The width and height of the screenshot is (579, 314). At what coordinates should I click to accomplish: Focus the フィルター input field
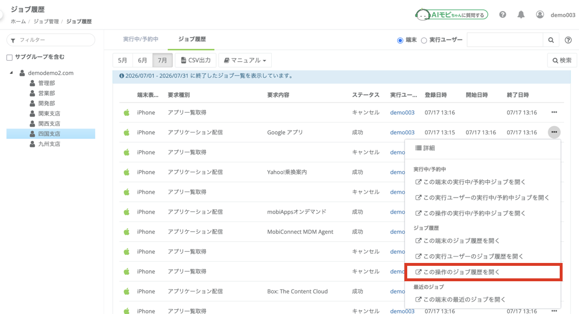(51, 40)
